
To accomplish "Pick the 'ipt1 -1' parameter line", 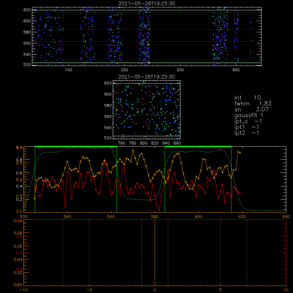I will (x=247, y=127).
